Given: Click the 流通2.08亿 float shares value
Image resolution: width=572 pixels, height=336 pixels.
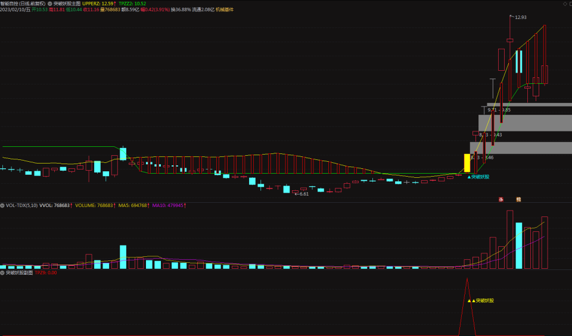Looking at the screenshot, I should 204,10.
